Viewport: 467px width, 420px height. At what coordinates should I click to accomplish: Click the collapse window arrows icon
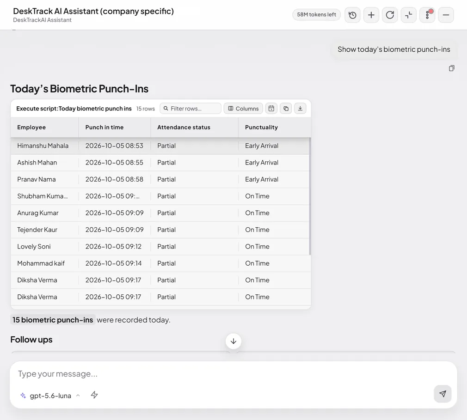(409, 15)
